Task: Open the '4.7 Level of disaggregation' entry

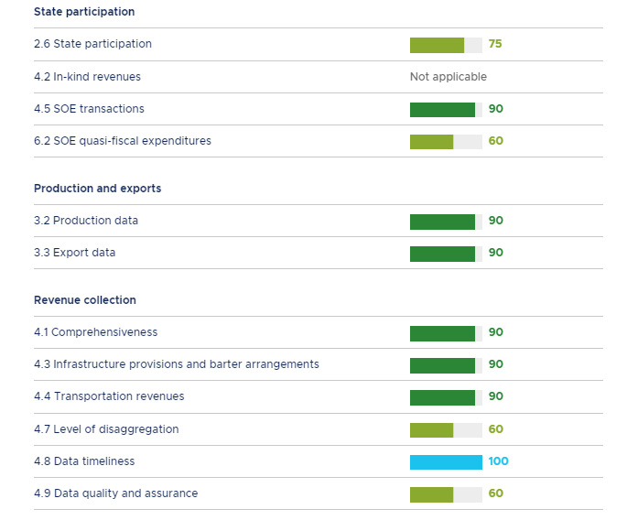Action: pos(106,429)
